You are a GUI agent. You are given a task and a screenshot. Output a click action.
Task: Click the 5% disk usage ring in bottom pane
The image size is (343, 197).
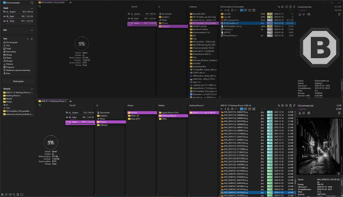point(51,143)
